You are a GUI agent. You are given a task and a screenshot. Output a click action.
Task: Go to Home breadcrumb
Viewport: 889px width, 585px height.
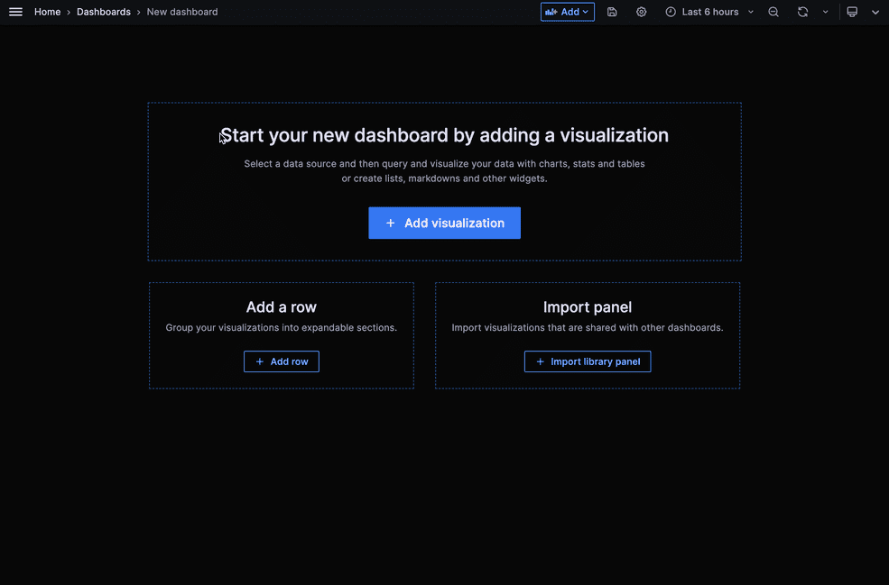(x=47, y=12)
